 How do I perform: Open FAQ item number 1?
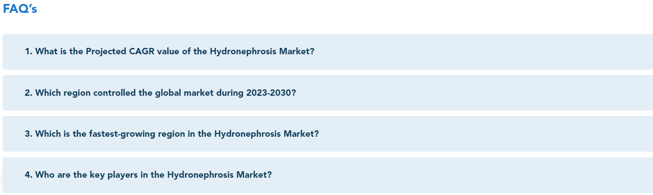coord(327,52)
